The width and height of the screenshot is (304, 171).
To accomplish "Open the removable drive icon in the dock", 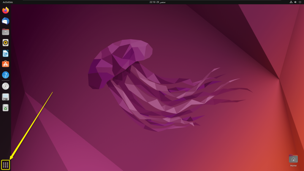I will pos(5,97).
